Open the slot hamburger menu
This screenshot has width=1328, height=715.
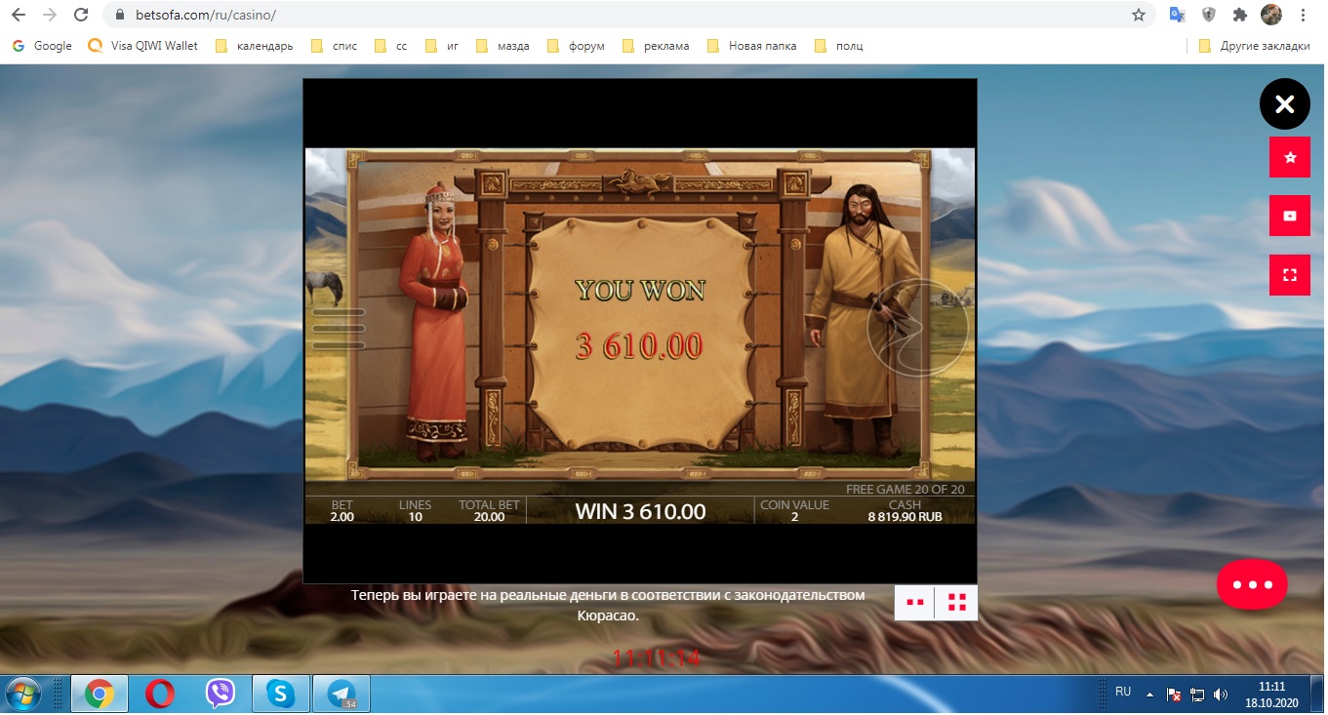coord(338,329)
